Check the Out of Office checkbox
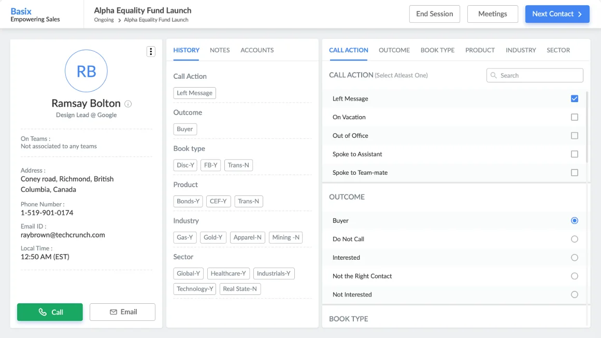 [x=574, y=135]
